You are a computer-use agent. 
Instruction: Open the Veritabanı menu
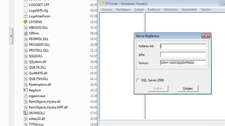123,9
